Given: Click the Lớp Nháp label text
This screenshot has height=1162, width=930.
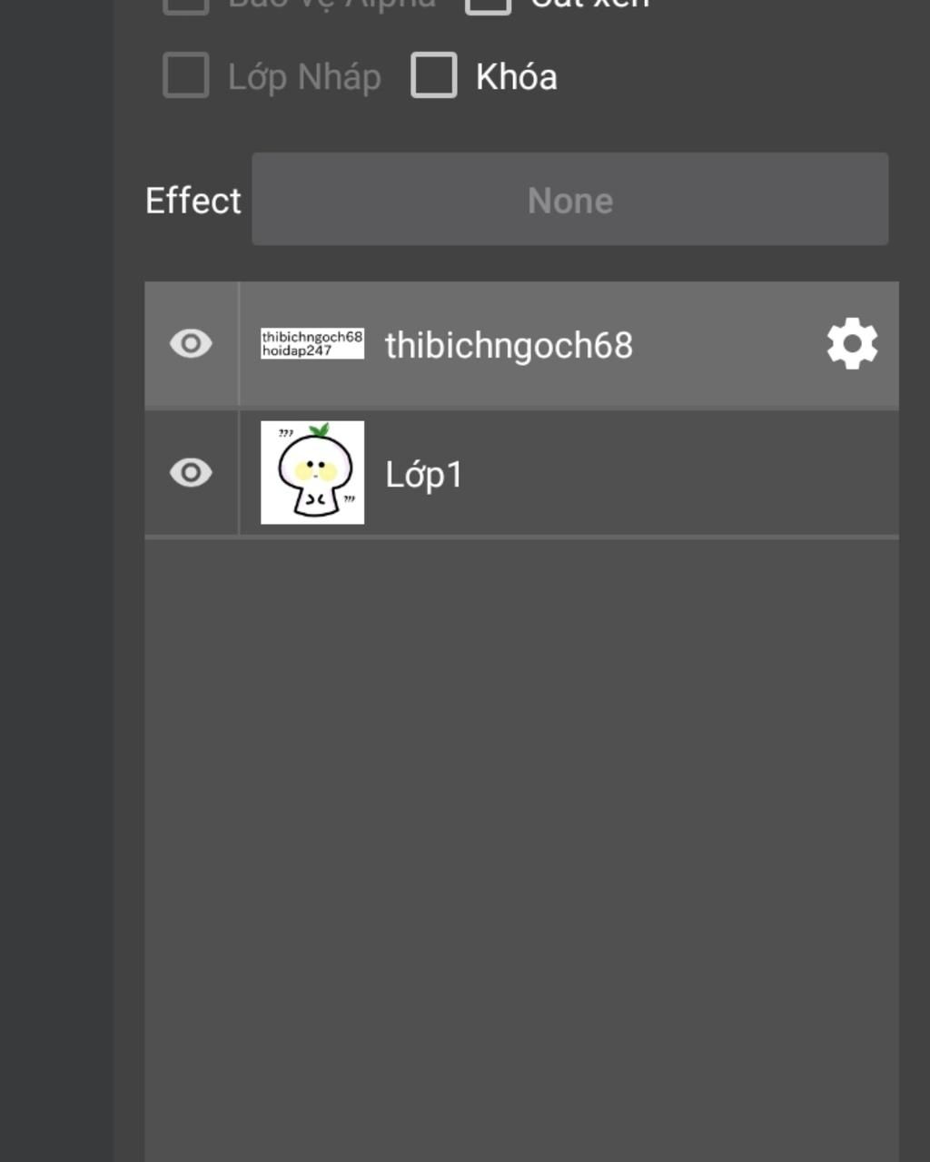Looking at the screenshot, I should [304, 77].
